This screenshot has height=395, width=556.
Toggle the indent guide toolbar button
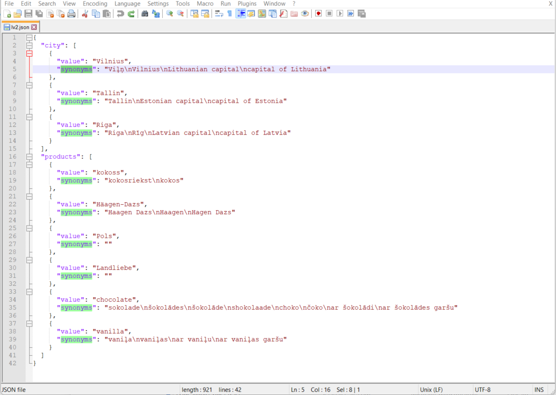240,13
